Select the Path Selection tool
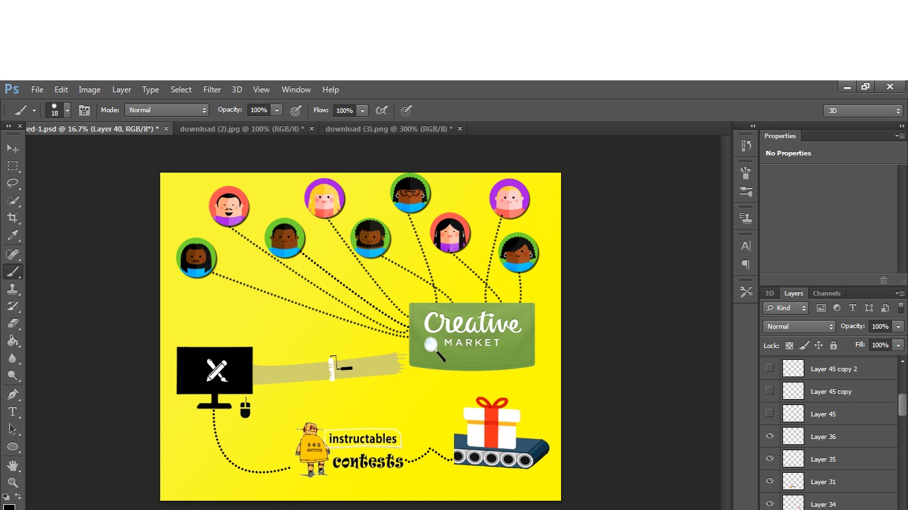 [x=13, y=429]
